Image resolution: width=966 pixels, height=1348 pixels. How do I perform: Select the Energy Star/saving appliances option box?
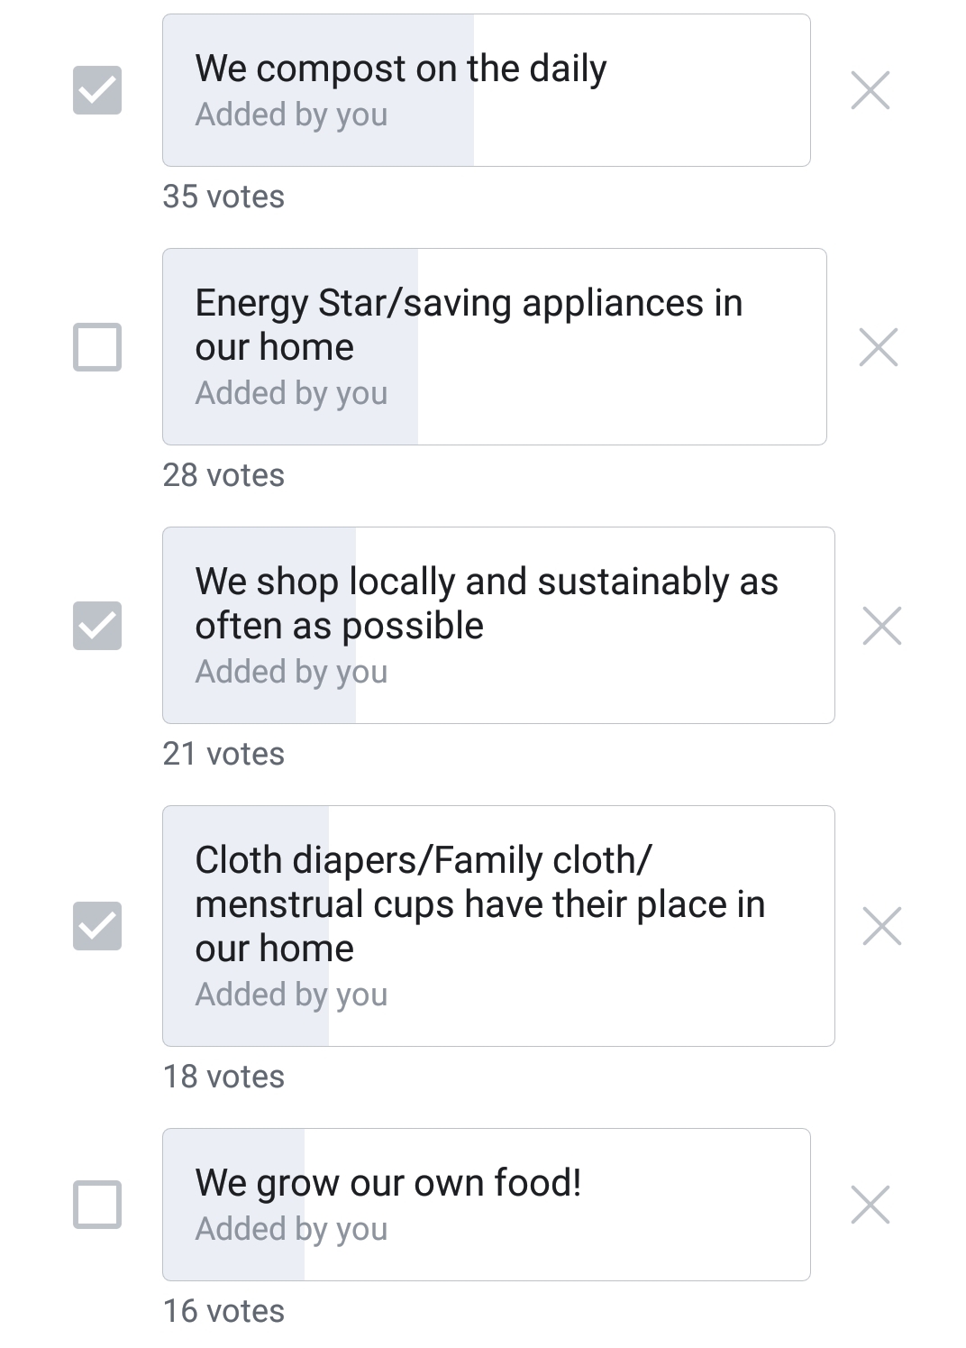[494, 347]
